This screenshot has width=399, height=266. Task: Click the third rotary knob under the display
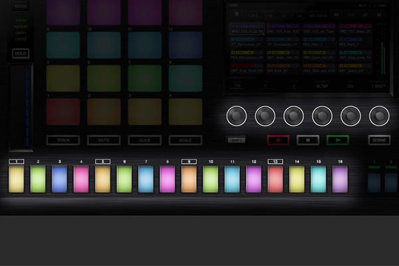pyautogui.click(x=294, y=116)
